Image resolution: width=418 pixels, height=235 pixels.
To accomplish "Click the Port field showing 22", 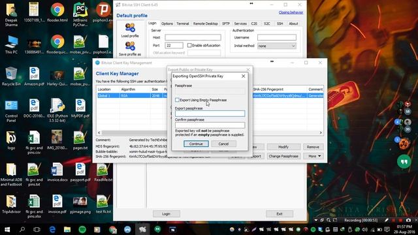I will point(174,45).
